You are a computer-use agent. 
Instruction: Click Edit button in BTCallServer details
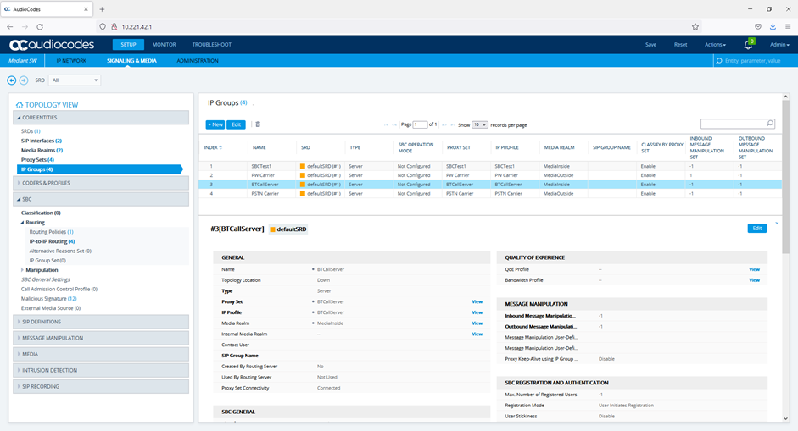click(756, 229)
